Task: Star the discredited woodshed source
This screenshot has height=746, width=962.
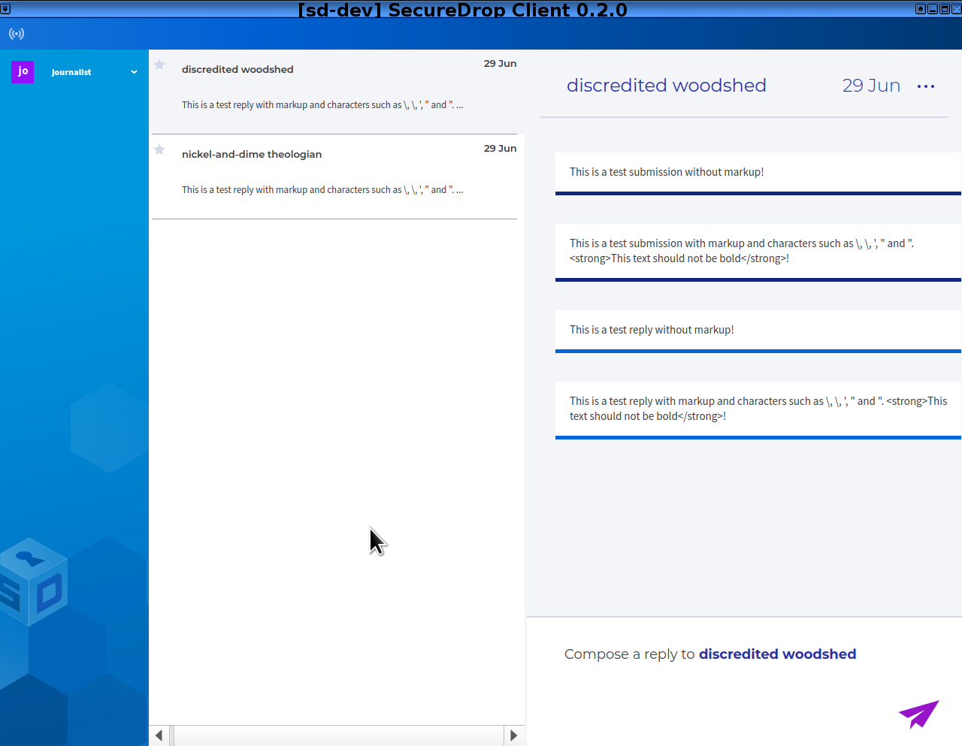Action: tap(159, 65)
